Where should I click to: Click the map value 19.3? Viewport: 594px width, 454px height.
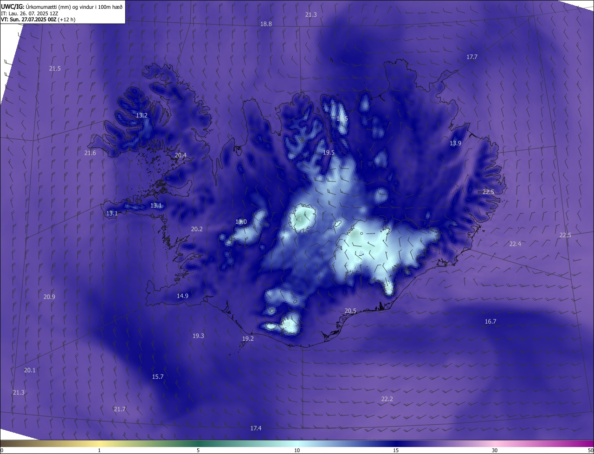pos(198,336)
